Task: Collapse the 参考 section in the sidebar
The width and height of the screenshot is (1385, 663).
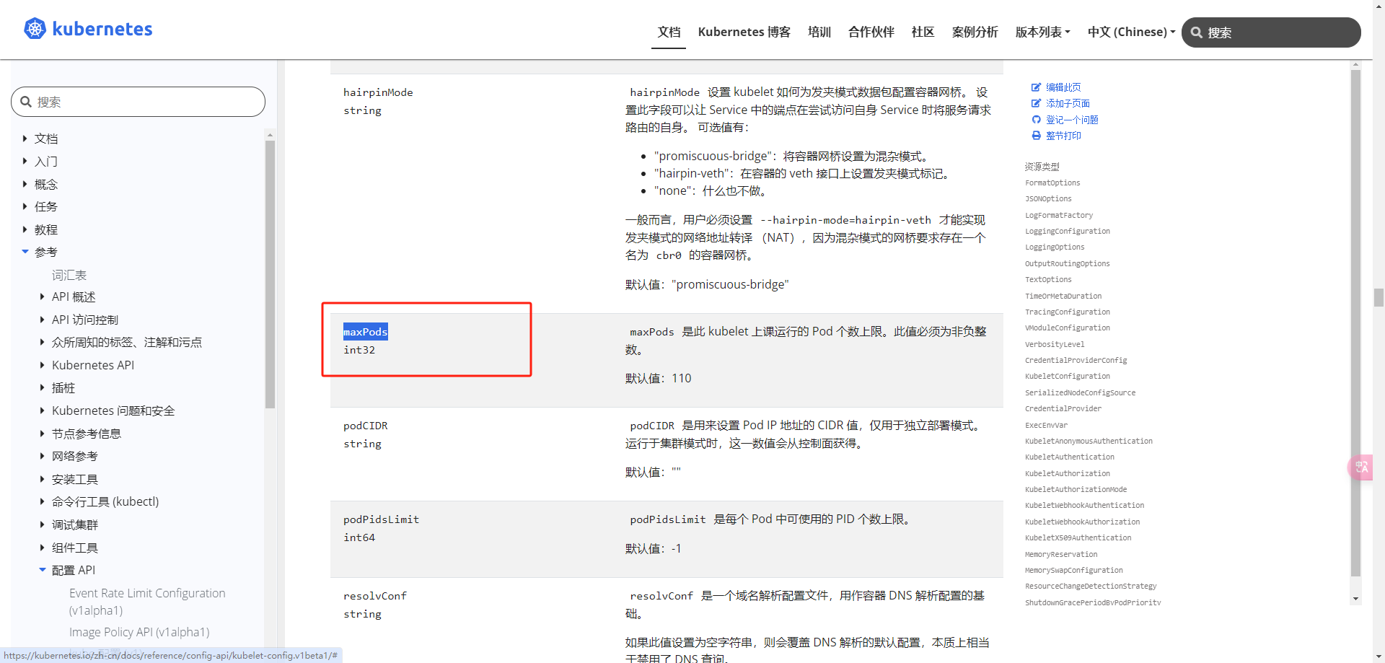Action: pyautogui.click(x=25, y=252)
